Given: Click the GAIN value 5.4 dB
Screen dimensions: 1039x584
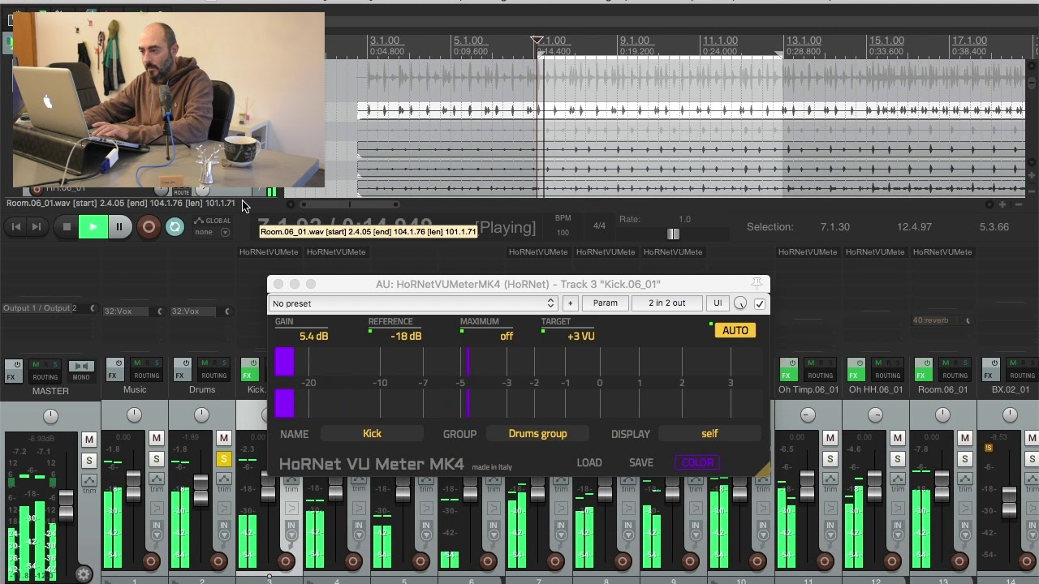Looking at the screenshot, I should pyautogui.click(x=313, y=336).
